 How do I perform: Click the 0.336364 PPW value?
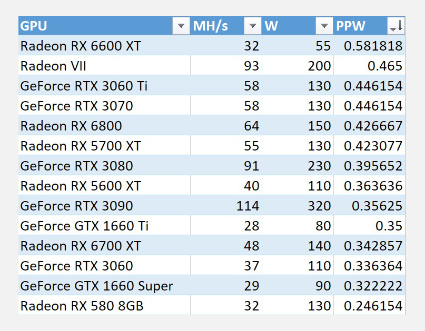click(373, 266)
